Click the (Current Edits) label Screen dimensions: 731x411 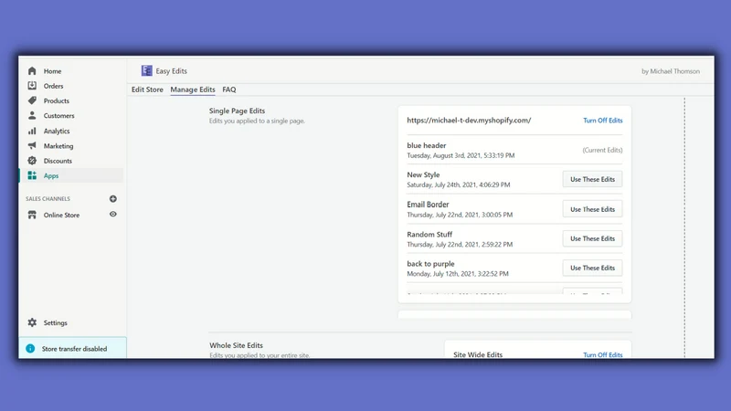coord(602,150)
